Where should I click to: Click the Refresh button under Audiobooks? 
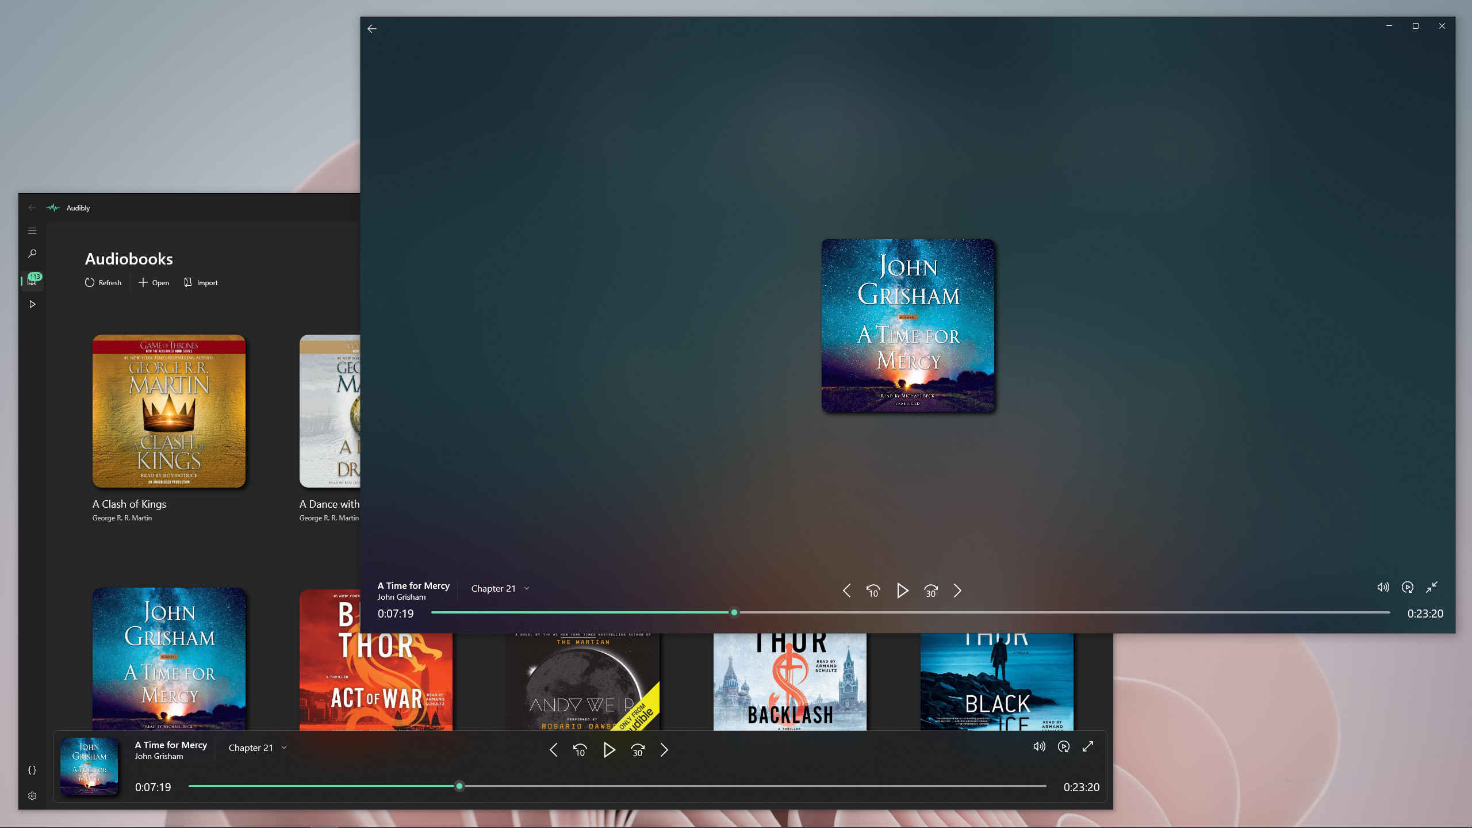coord(103,282)
